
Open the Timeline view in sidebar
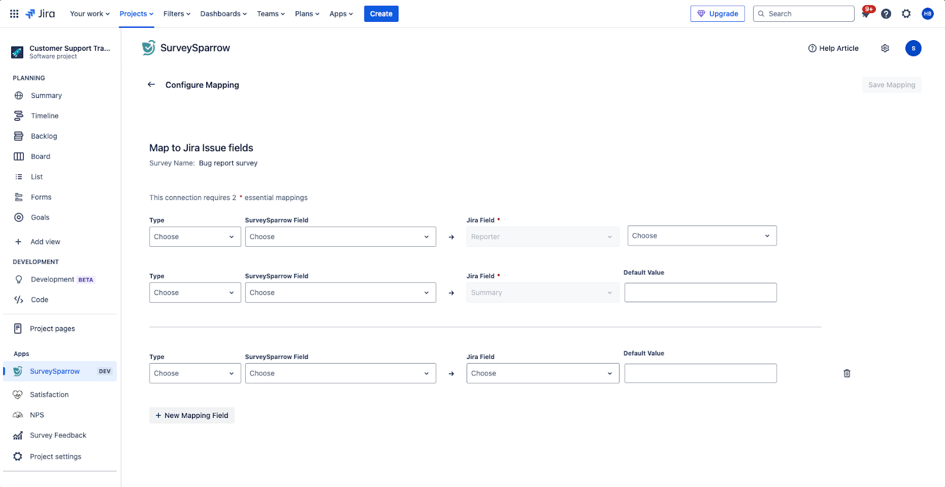45,116
